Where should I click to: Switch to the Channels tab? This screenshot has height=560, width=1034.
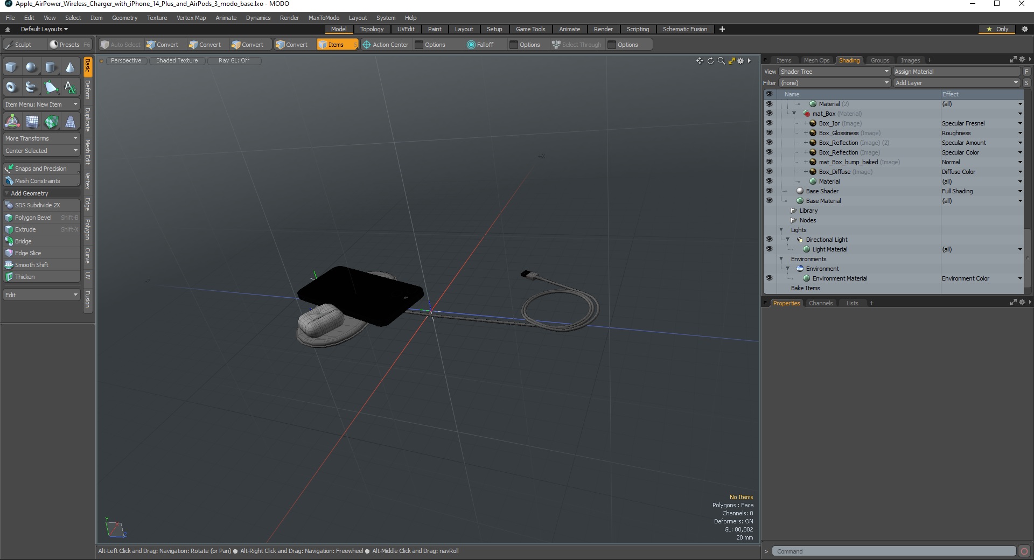click(821, 303)
